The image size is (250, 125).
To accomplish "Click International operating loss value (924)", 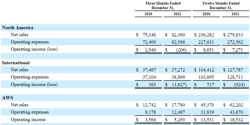I will click(239, 85).
